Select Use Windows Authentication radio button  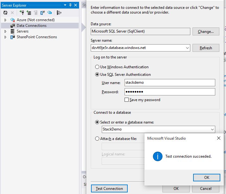97,67
